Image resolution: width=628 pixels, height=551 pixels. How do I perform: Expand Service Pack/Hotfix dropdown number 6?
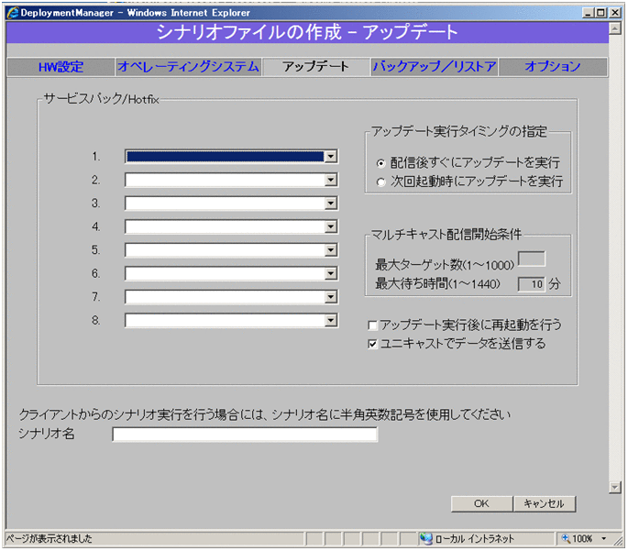click(x=330, y=274)
